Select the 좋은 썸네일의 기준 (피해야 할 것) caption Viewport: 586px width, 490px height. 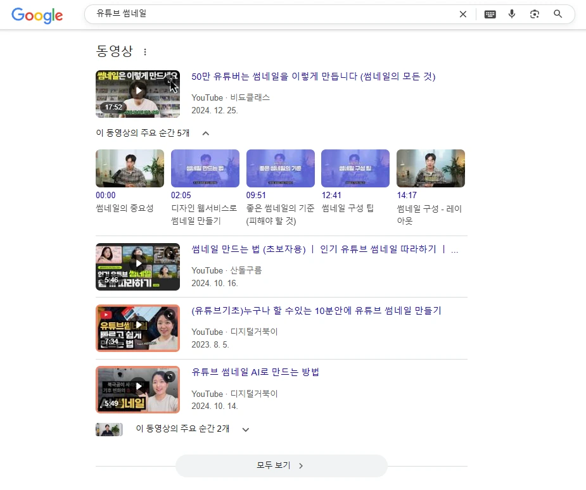[x=280, y=215]
